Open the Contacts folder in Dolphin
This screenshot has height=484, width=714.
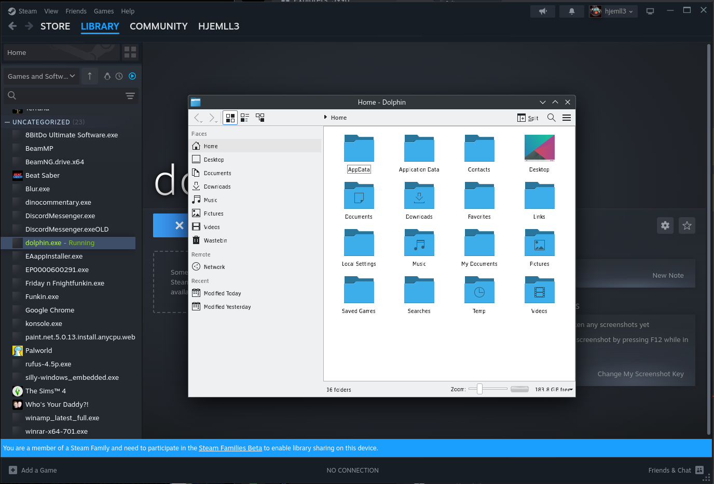point(479,154)
